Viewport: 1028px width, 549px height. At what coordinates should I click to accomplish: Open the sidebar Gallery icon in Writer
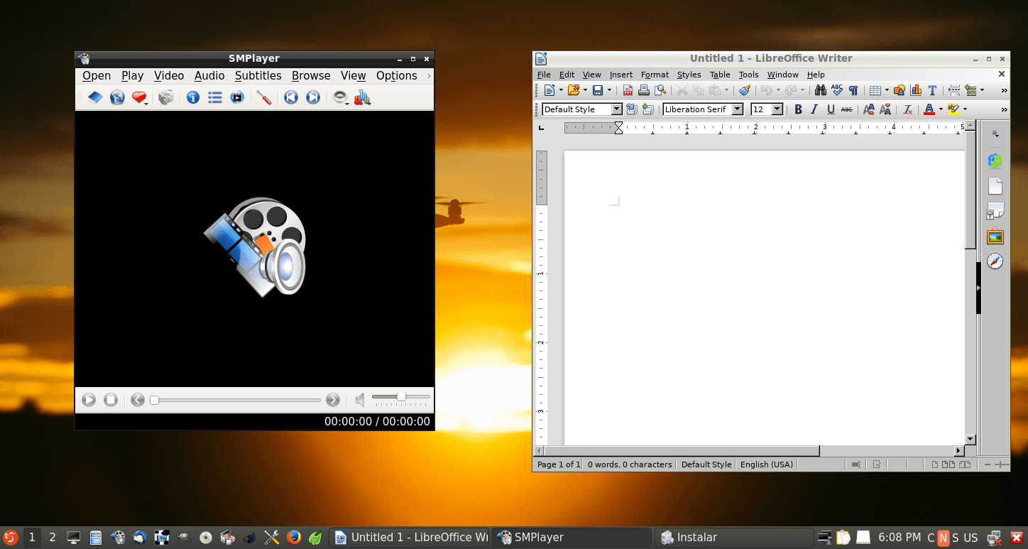[995, 237]
